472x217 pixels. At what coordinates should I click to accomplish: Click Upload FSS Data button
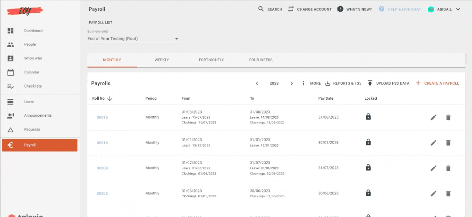pyautogui.click(x=388, y=83)
